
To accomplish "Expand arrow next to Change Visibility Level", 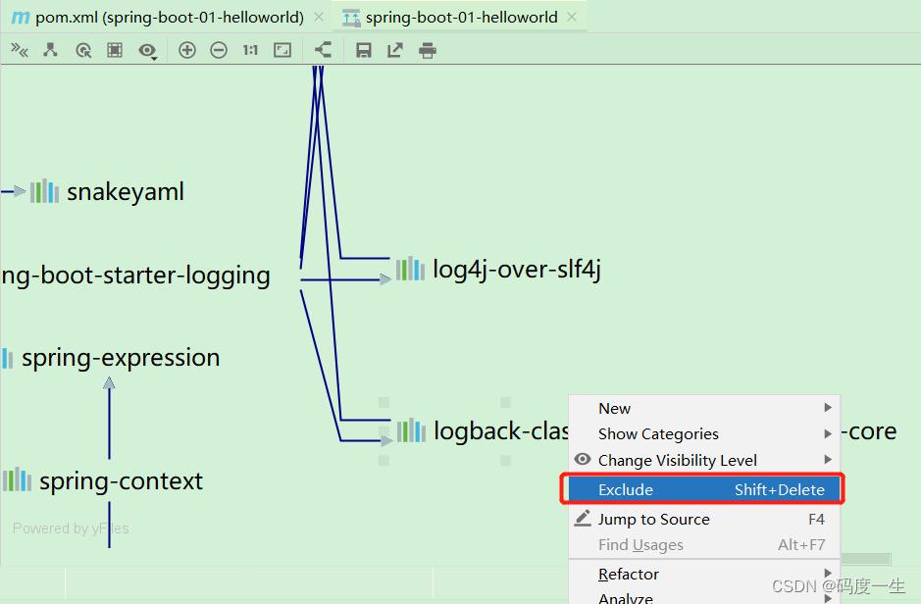I will (828, 460).
